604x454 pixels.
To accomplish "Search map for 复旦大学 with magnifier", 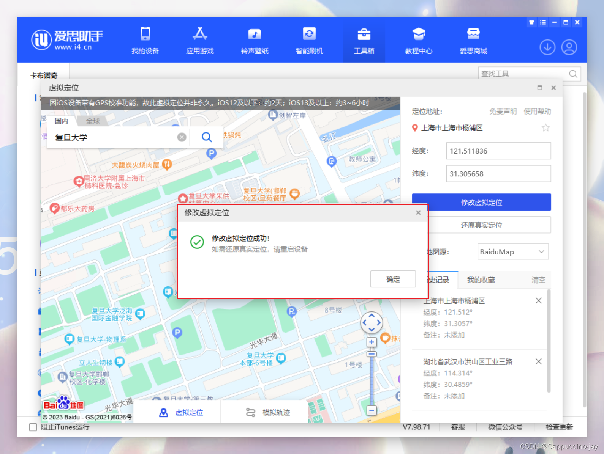I will [x=207, y=137].
